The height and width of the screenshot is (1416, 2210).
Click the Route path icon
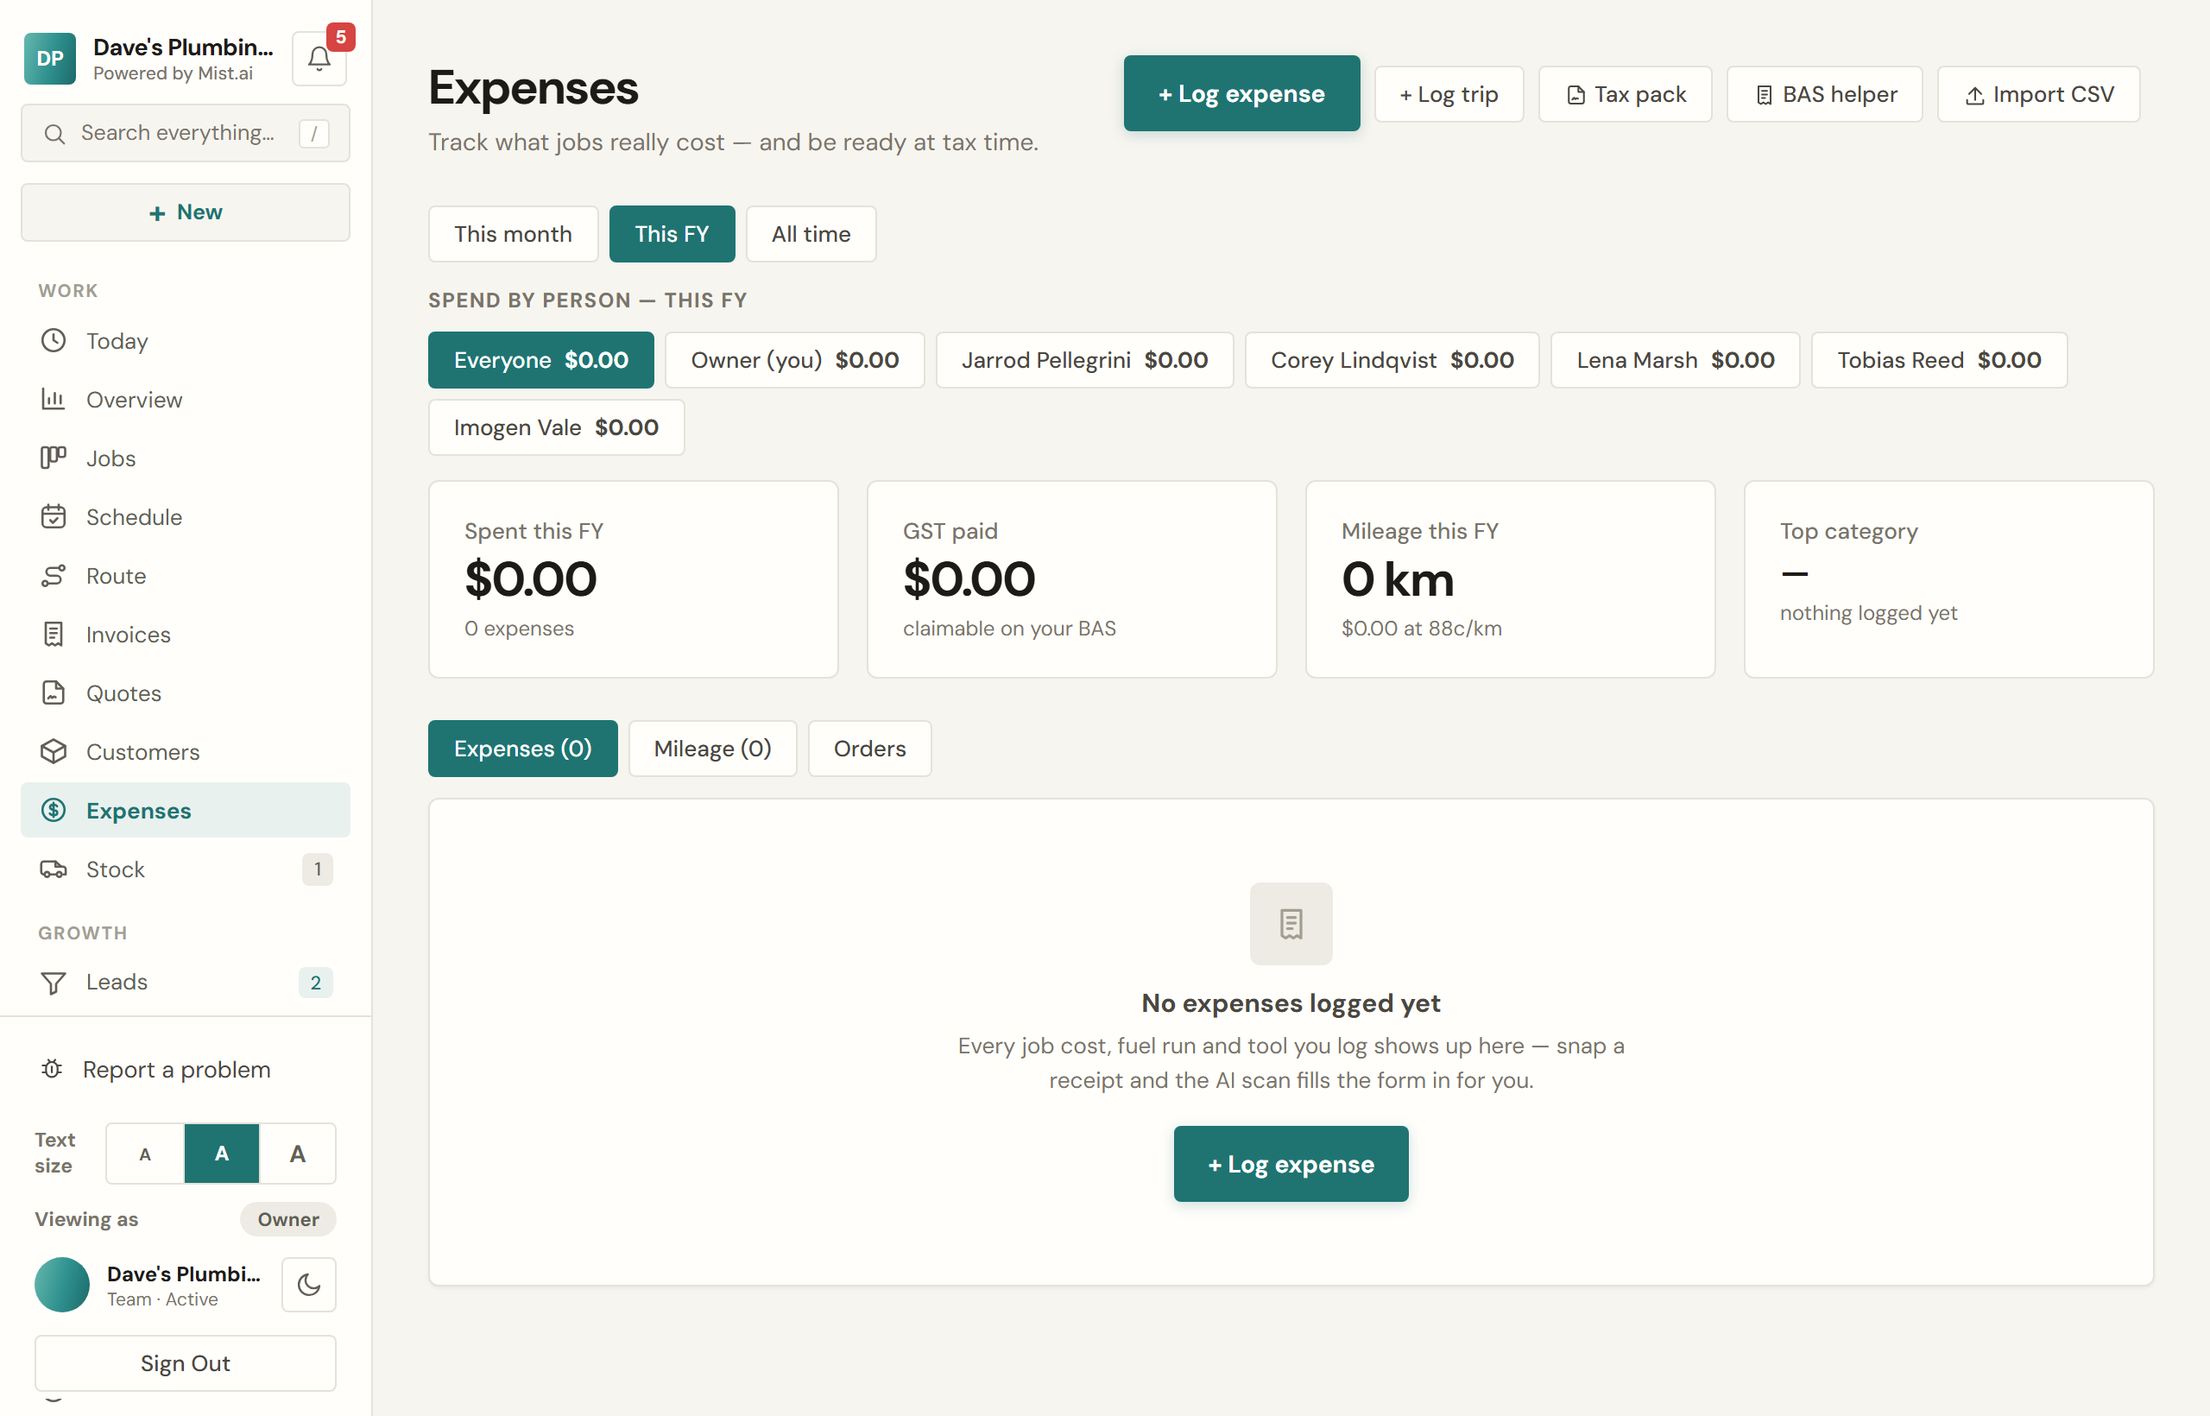(x=54, y=576)
